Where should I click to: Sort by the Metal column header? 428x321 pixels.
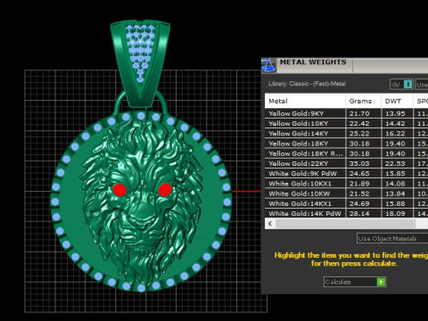coord(305,101)
